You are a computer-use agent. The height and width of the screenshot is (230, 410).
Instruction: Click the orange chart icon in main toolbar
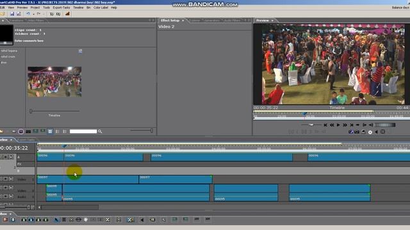click(x=67, y=14)
